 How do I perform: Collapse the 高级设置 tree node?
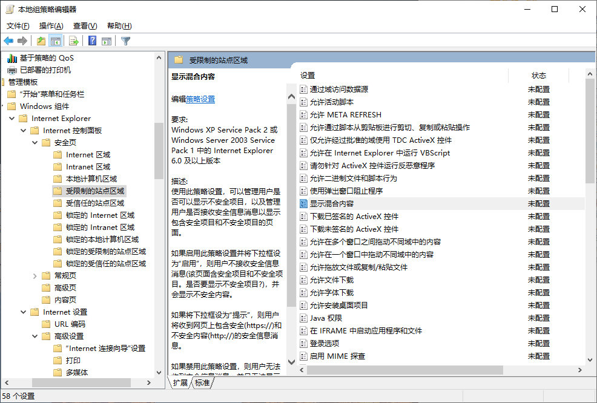click(35, 336)
